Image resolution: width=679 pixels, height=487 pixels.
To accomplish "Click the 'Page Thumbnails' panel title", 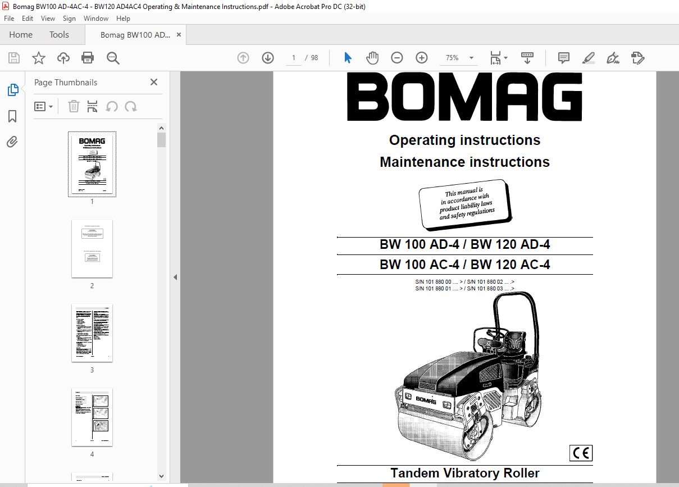I will (66, 83).
